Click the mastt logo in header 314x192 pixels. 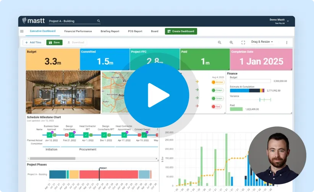[34, 21]
